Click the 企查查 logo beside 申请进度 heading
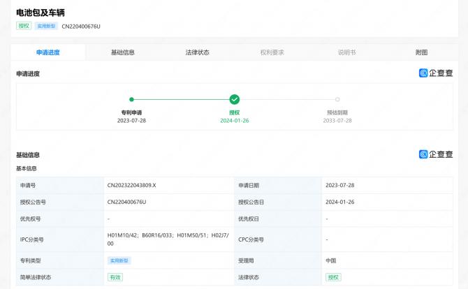468x289 pixels. point(436,73)
